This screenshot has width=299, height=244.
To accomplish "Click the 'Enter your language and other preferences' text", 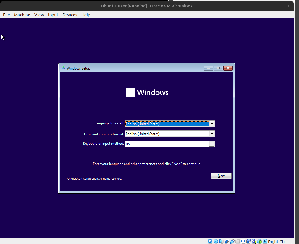I will coord(147,164).
